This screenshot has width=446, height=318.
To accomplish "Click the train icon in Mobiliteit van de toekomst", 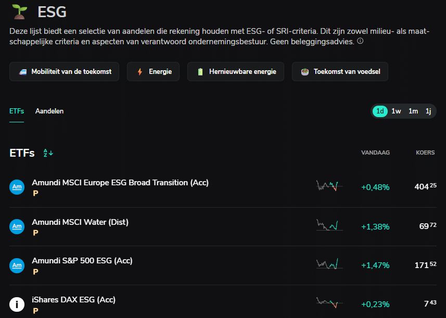I will pos(23,72).
